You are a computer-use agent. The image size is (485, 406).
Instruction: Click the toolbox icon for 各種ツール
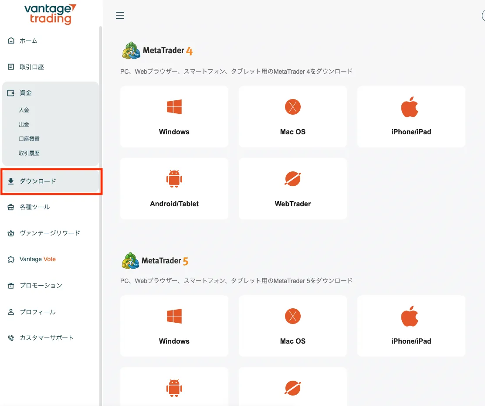coord(11,207)
